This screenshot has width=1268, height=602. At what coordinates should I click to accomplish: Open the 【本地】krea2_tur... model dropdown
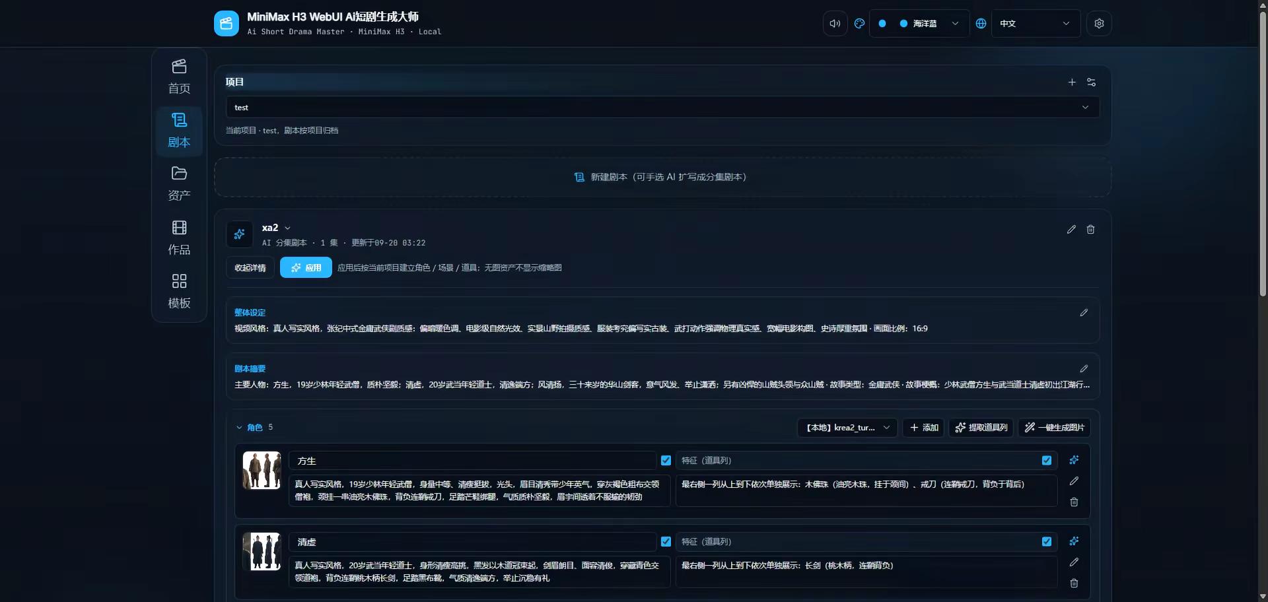[847, 428]
